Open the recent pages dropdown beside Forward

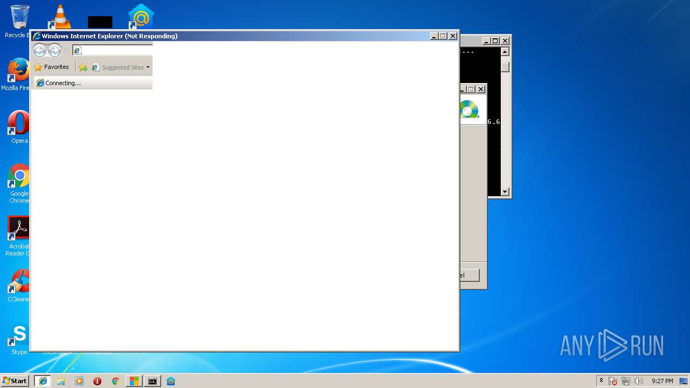tap(66, 51)
